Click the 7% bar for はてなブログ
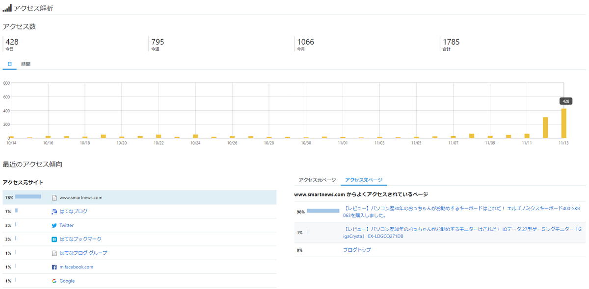589x289 pixels. click(x=16, y=211)
